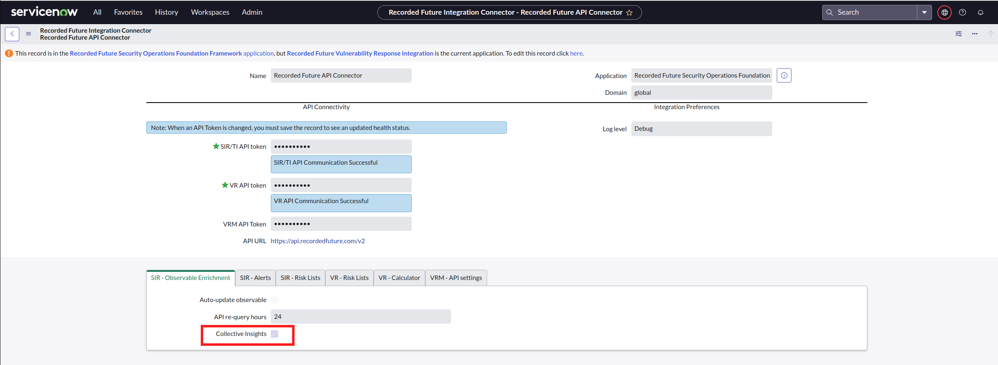Toggle the Auto-update observable checkbox
The image size is (998, 365).
click(274, 300)
